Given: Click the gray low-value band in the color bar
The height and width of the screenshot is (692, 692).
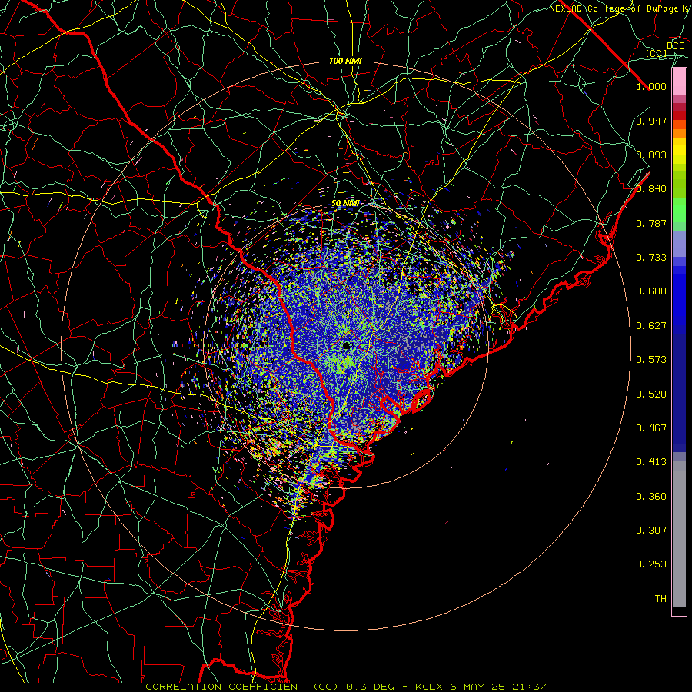Looking at the screenshot, I should [679, 534].
